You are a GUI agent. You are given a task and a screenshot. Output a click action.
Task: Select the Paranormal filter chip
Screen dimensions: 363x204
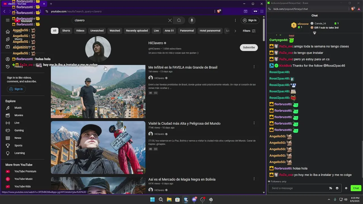pyautogui.click(x=187, y=31)
